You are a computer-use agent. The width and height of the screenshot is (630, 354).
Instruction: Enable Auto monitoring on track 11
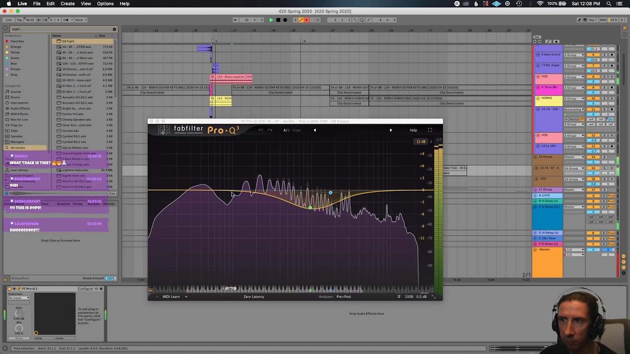point(574,119)
